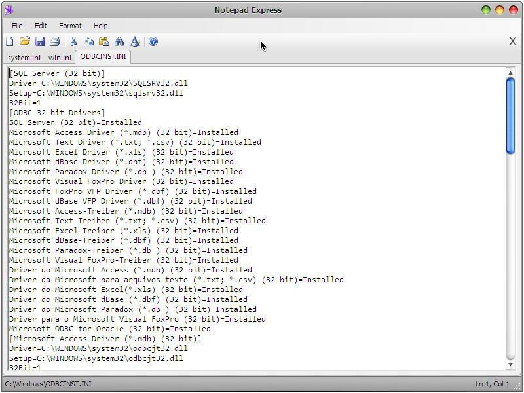The width and height of the screenshot is (524, 393).
Task: Save the file using the floppy disk icon
Action: coord(40,41)
